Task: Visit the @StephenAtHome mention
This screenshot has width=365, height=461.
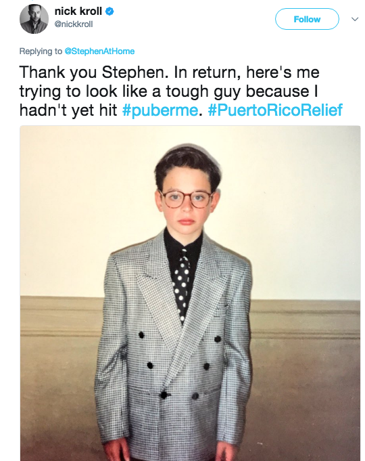Action: coord(99,51)
